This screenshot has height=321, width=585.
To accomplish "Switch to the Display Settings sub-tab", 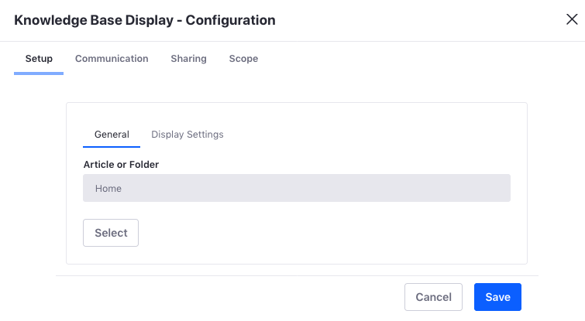I will [188, 135].
